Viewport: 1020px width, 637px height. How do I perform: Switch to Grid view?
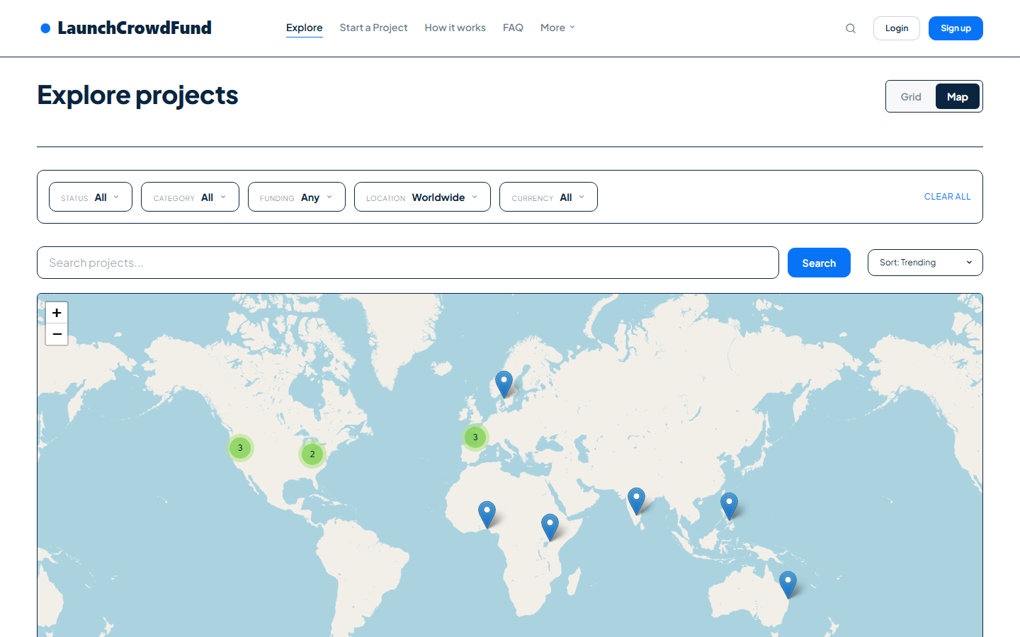911,97
